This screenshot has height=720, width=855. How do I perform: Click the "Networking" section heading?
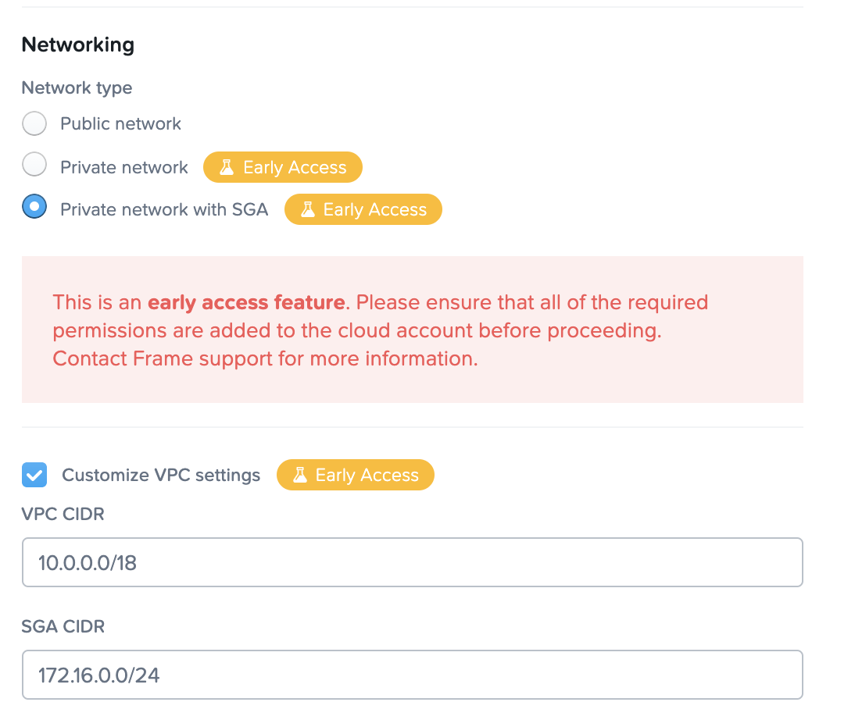[x=77, y=45]
